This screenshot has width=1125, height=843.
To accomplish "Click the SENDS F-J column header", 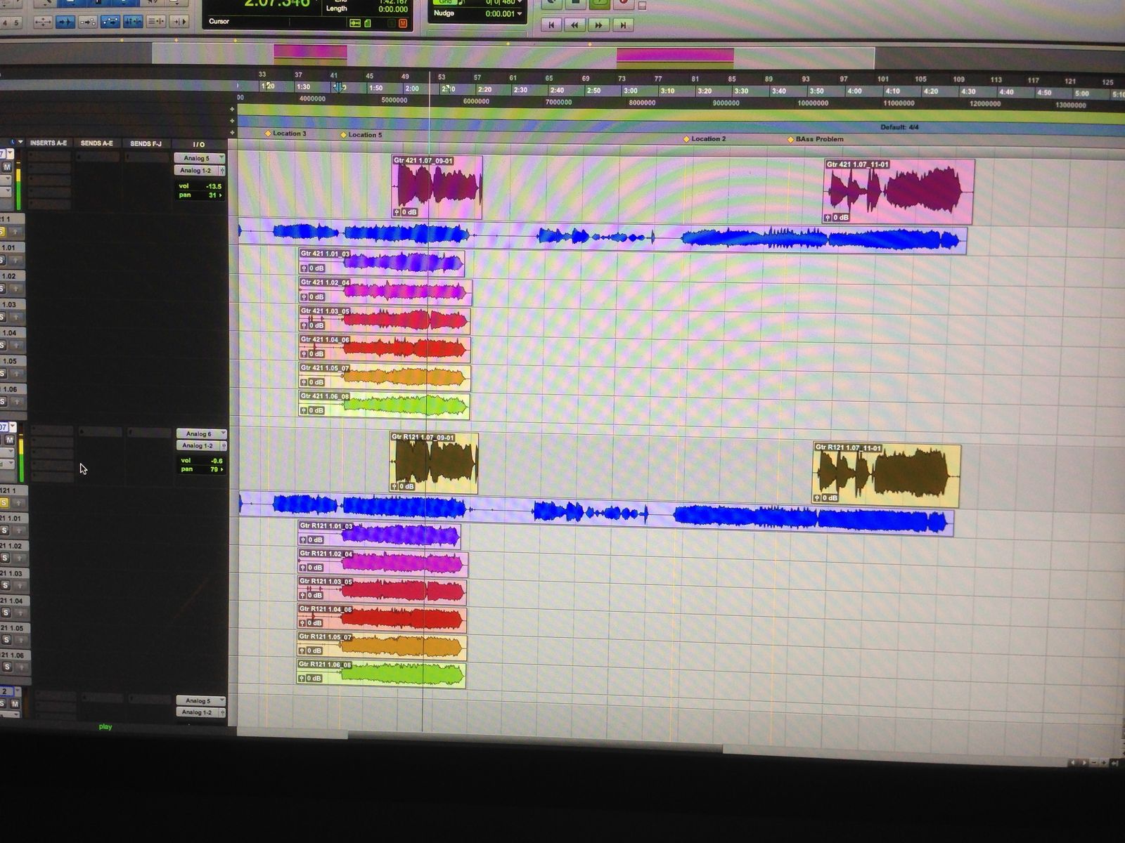I will [146, 143].
